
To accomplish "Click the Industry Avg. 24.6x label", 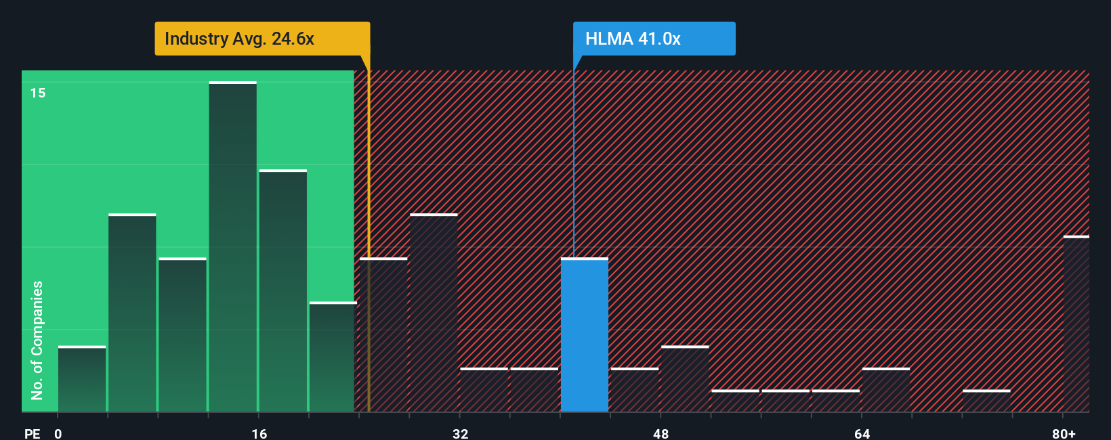I will click(x=262, y=39).
